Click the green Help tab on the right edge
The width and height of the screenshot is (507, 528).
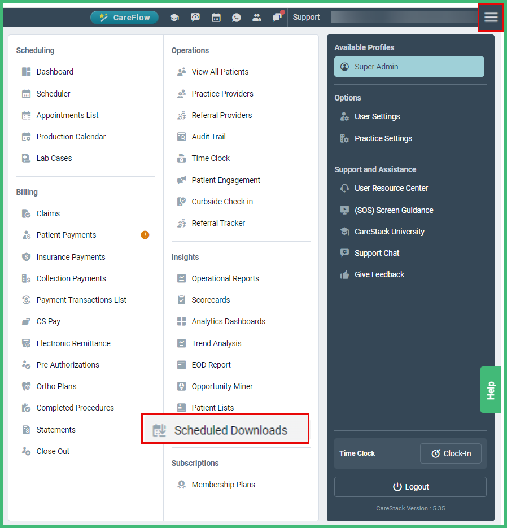(490, 390)
